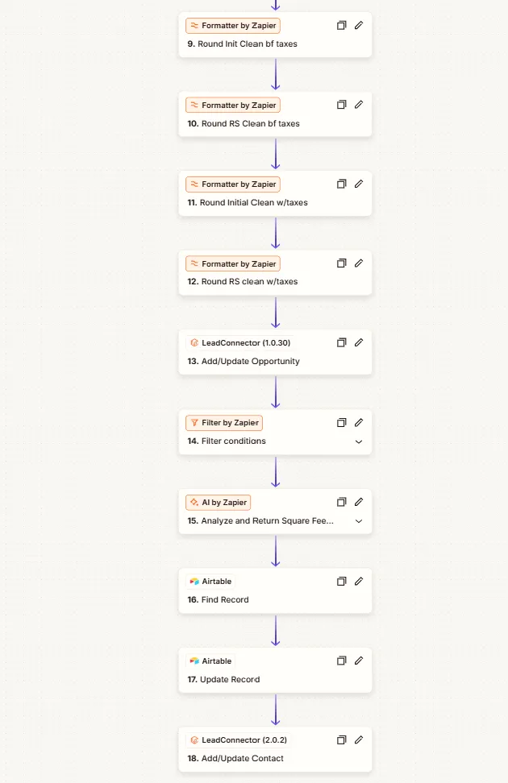Click pencil icon on Round Initial Clean w/taxes
The image size is (508, 783).
[359, 184]
